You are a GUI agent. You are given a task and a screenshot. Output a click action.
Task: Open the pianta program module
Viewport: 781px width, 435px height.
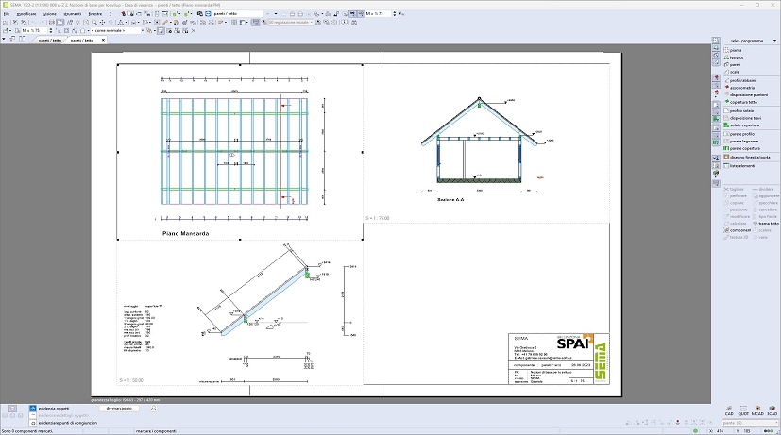click(736, 50)
